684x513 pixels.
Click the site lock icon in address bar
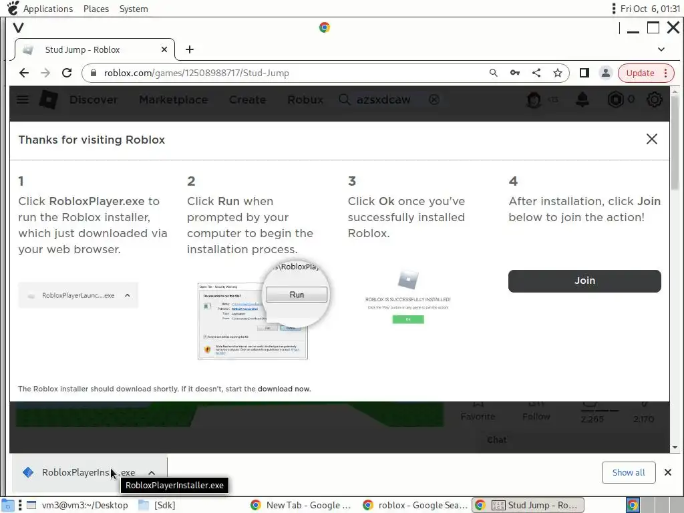(93, 73)
